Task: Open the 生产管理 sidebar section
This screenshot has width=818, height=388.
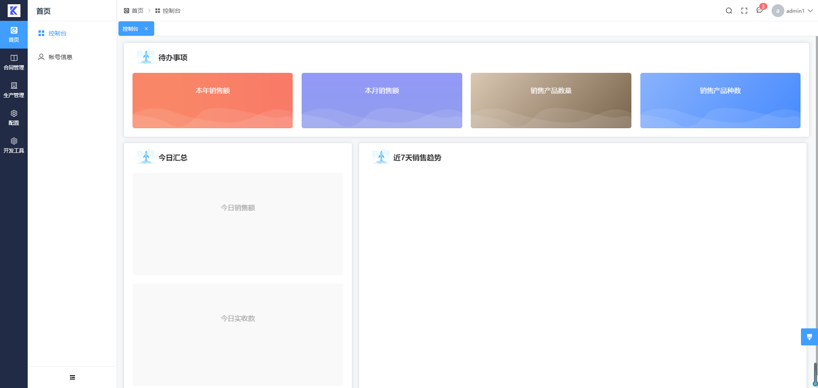Action: 14,90
